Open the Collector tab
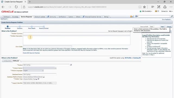The image size is (174, 98). coord(78,17)
